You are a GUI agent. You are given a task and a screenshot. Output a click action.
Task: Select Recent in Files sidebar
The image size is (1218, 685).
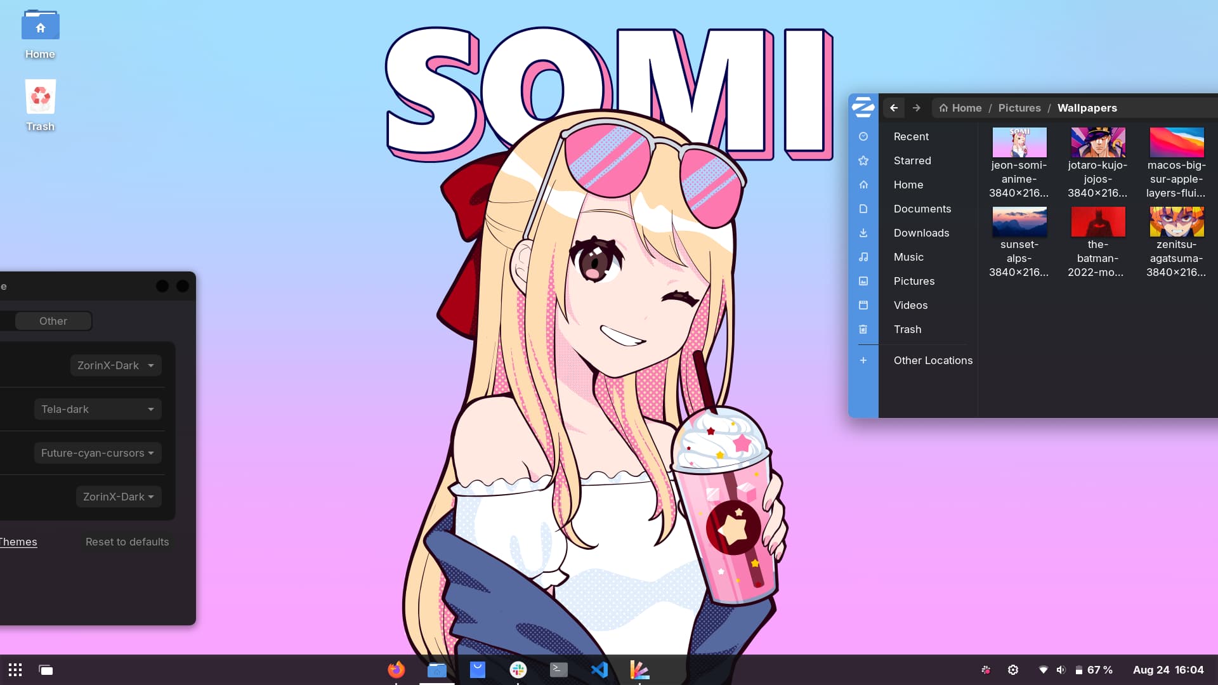(x=911, y=136)
